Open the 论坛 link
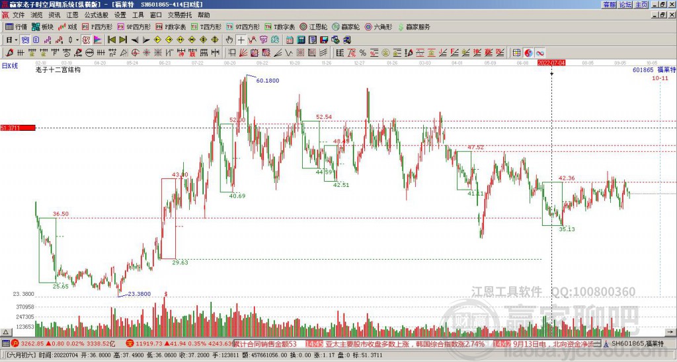Viewport: 677px width, 362px height. pos(625,5)
